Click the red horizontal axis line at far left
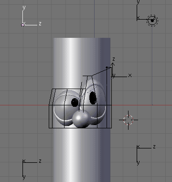Screen dimensions: 172x182 tap(24, 105)
